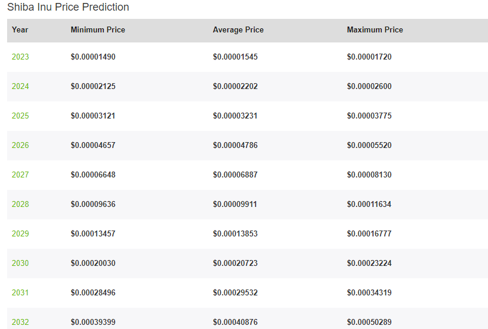Open the 2024 year link
488x329 pixels.
pyautogui.click(x=20, y=86)
